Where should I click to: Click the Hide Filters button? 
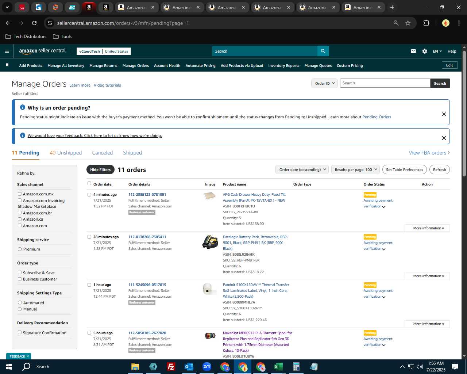click(100, 169)
